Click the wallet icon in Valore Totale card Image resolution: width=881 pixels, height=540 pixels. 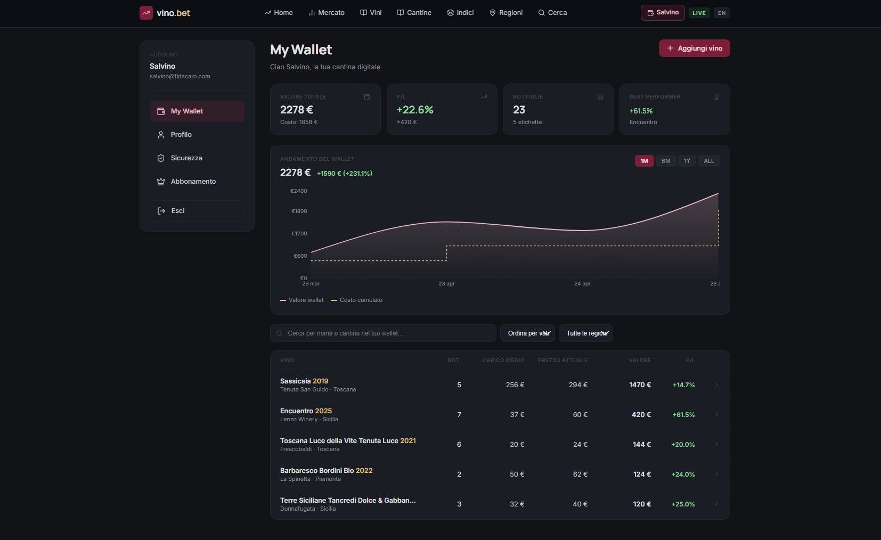click(367, 97)
